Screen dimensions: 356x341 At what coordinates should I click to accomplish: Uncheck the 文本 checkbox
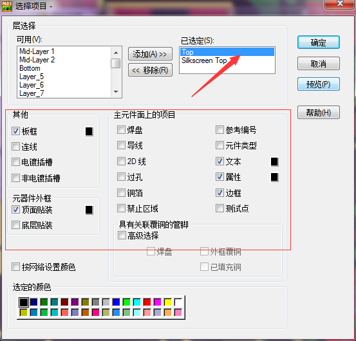click(x=220, y=161)
